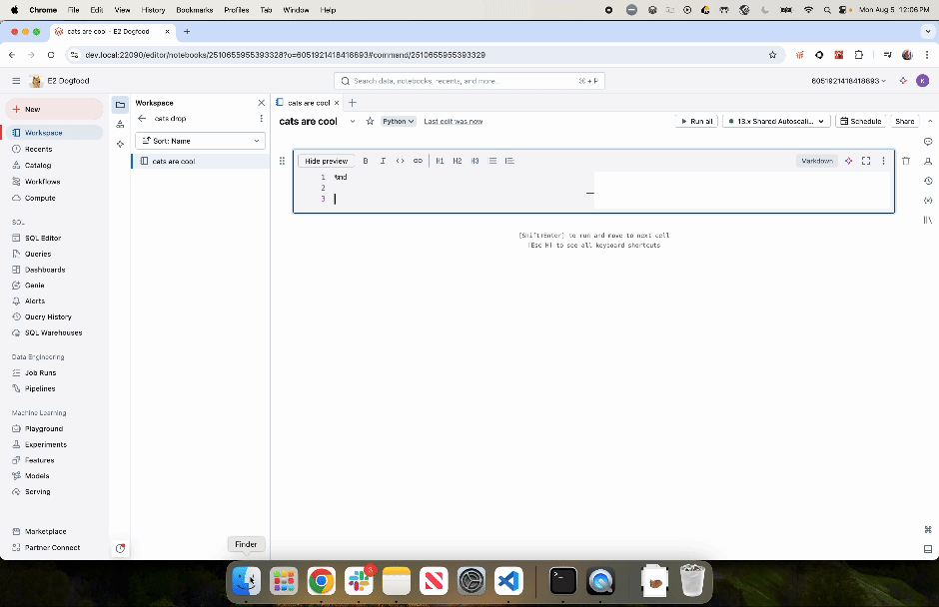Expand the Sort: Name dropdown
939x607 pixels.
pyautogui.click(x=200, y=141)
